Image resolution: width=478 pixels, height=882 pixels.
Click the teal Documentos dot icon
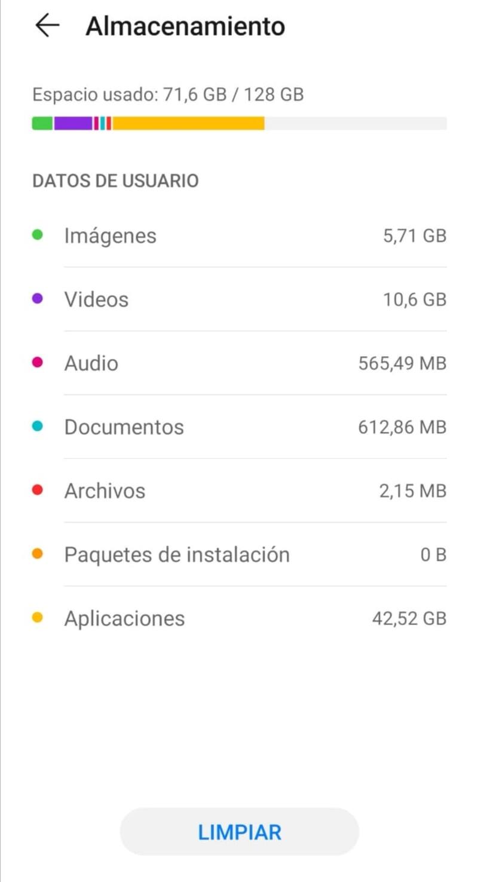(37, 427)
